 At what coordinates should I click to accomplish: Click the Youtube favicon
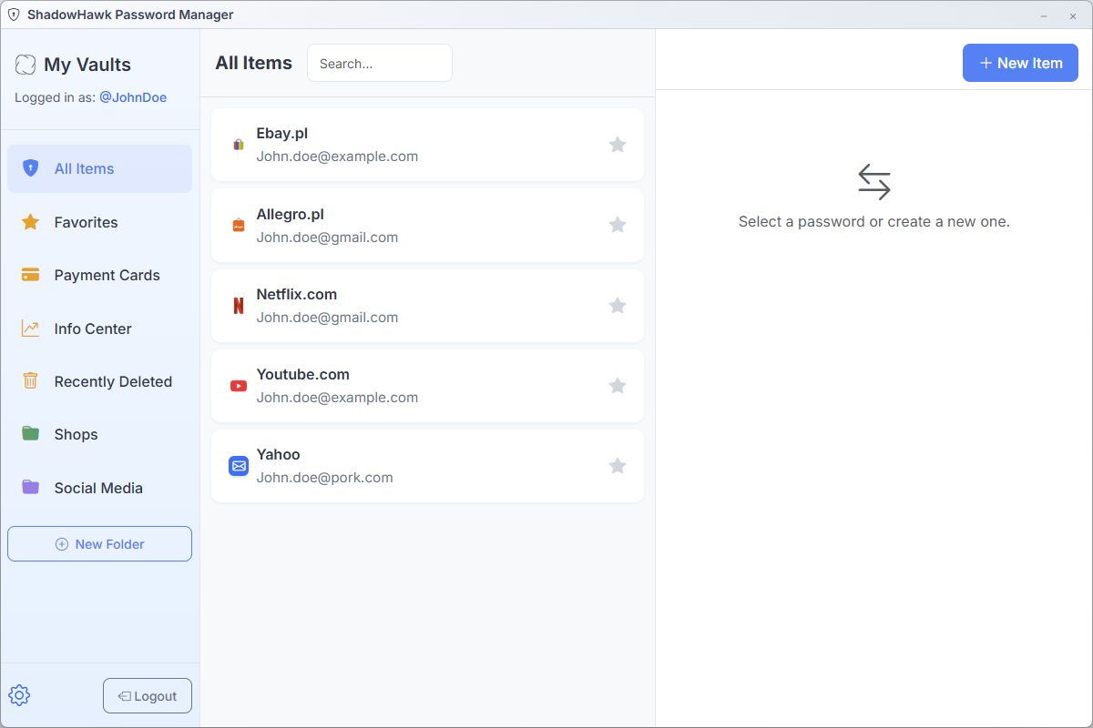tap(238, 386)
